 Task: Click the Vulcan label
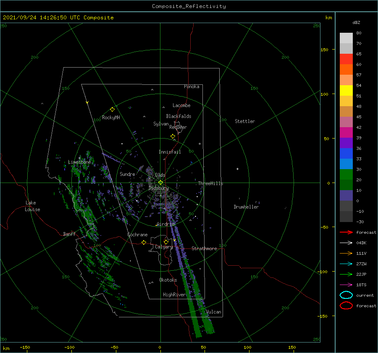pyautogui.click(x=213, y=312)
